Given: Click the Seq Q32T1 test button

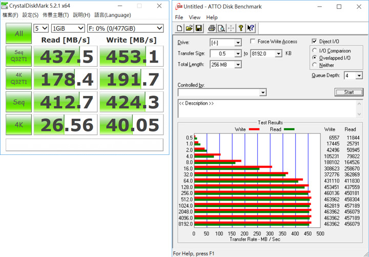Looking at the screenshot, I should pyautogui.click(x=18, y=56).
